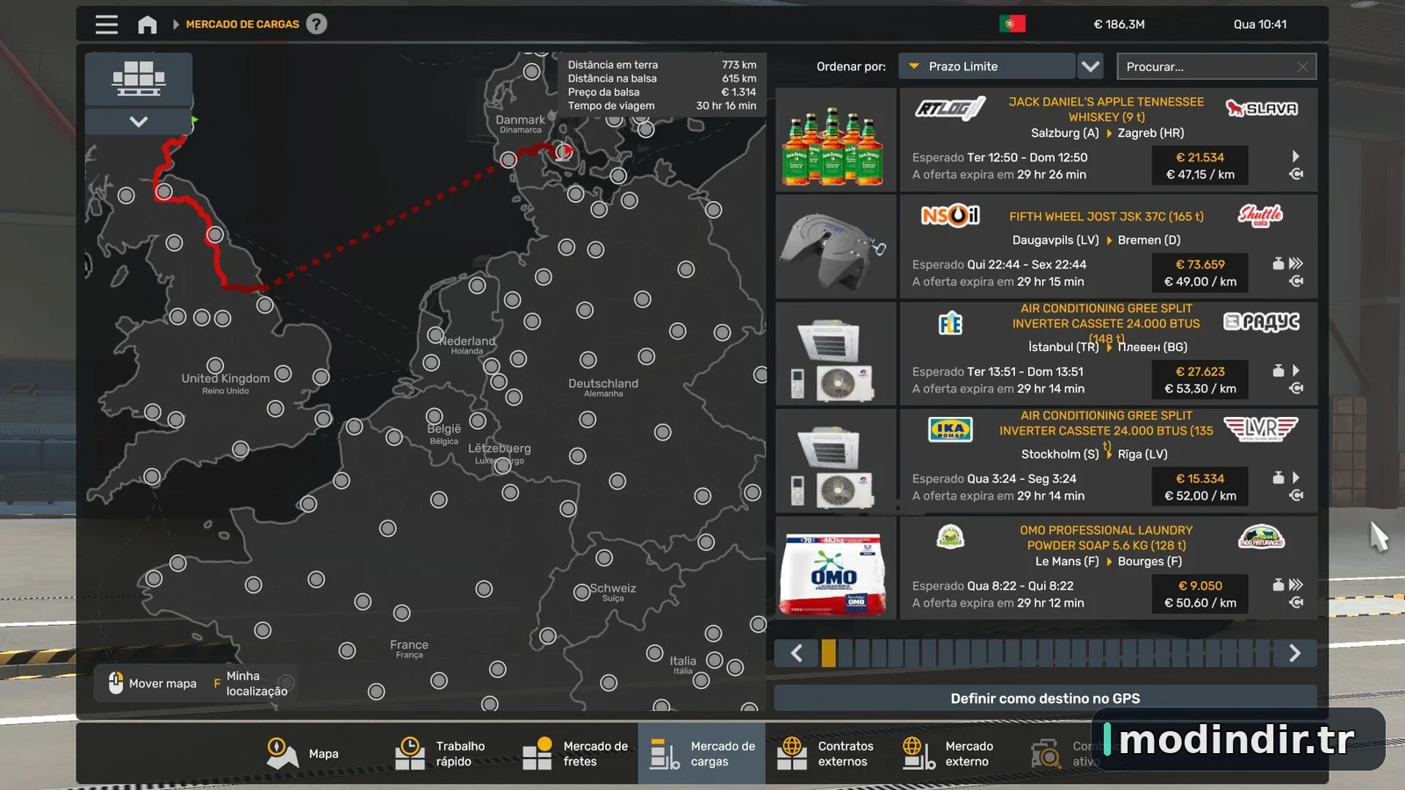Switch to the Mercado de fretes tab
The image size is (1405, 790).
click(574, 753)
